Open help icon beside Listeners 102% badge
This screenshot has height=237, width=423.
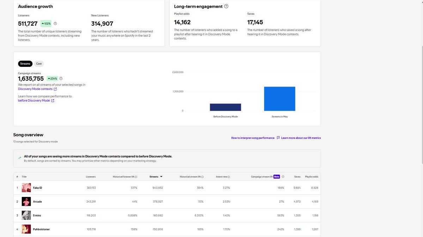tap(55, 24)
